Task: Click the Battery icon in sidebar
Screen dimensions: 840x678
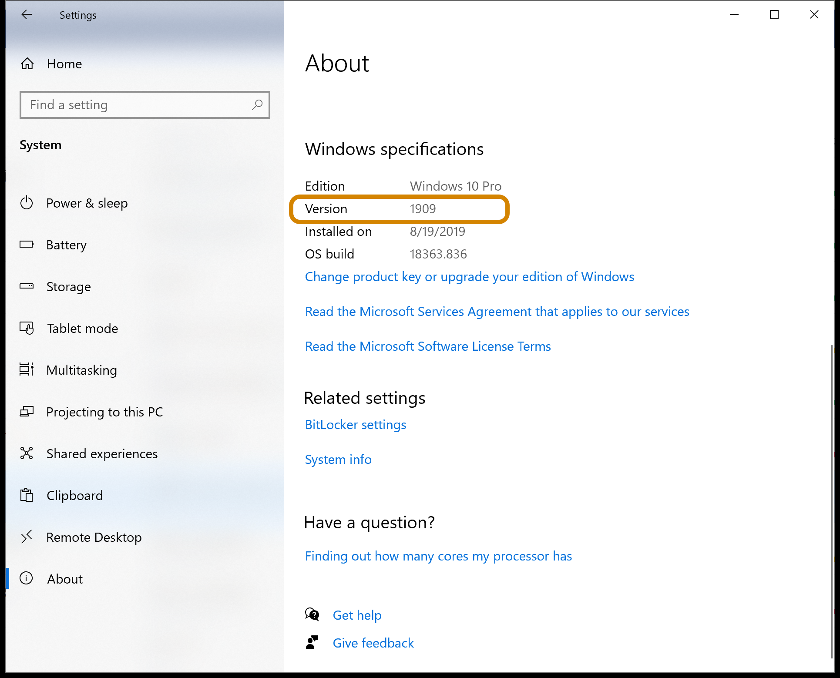Action: [27, 245]
